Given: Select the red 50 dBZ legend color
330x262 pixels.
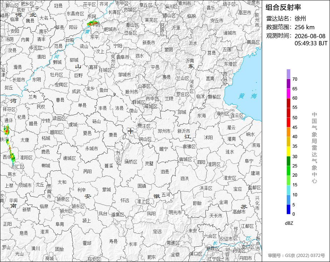Looking at the screenshot, I should pos(288,113).
